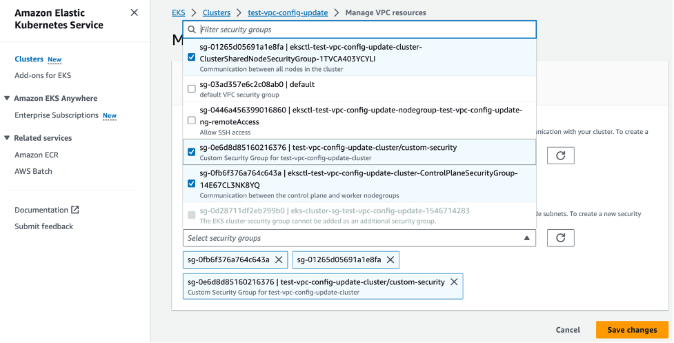674x343 pixels.
Task: Click New badge next to Clusters
Action: pyautogui.click(x=54, y=60)
